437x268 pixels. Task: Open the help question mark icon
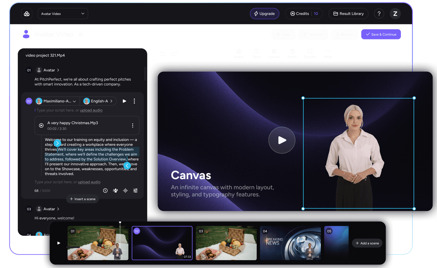point(379,14)
